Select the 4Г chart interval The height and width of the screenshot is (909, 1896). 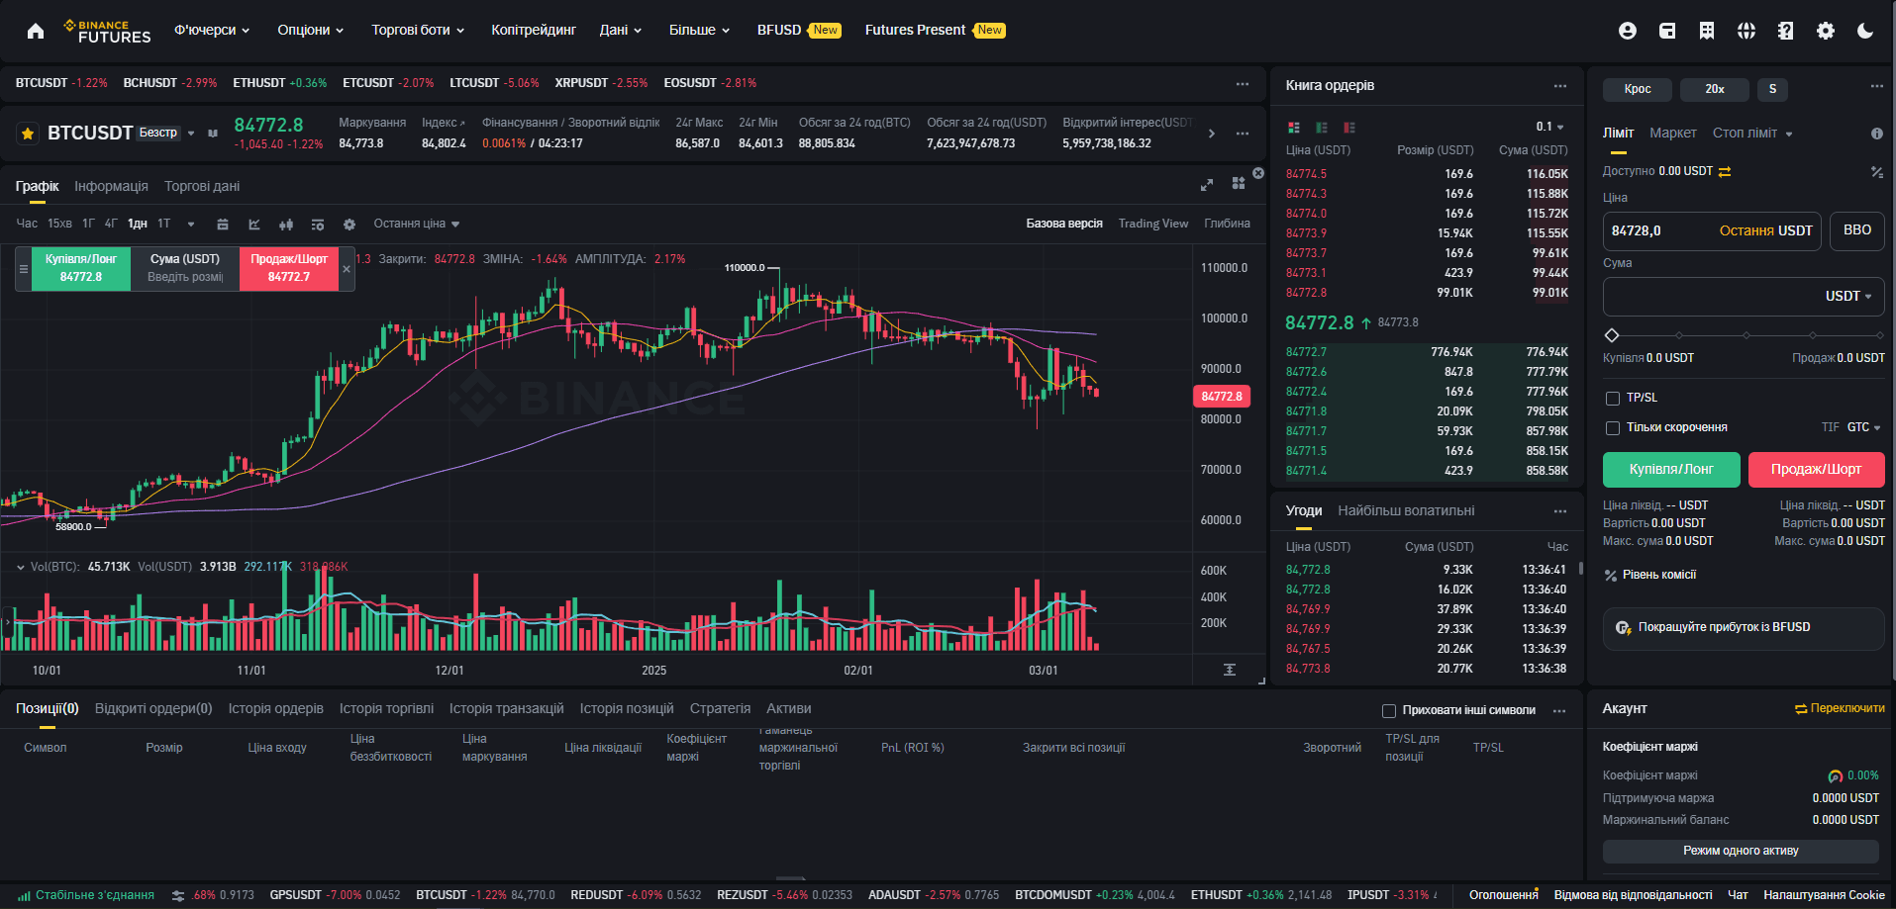[x=111, y=225]
